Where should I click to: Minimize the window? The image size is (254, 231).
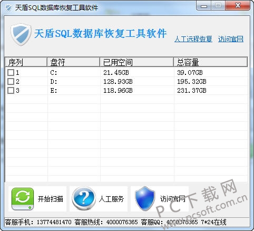pos(204,6)
